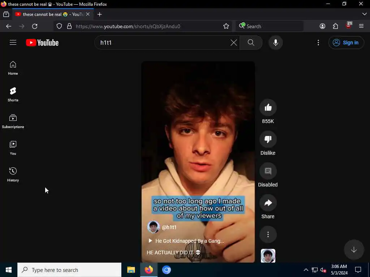Click the YouTube search magnifier button
Viewport: 370px width, 277px height.
pos(251,43)
